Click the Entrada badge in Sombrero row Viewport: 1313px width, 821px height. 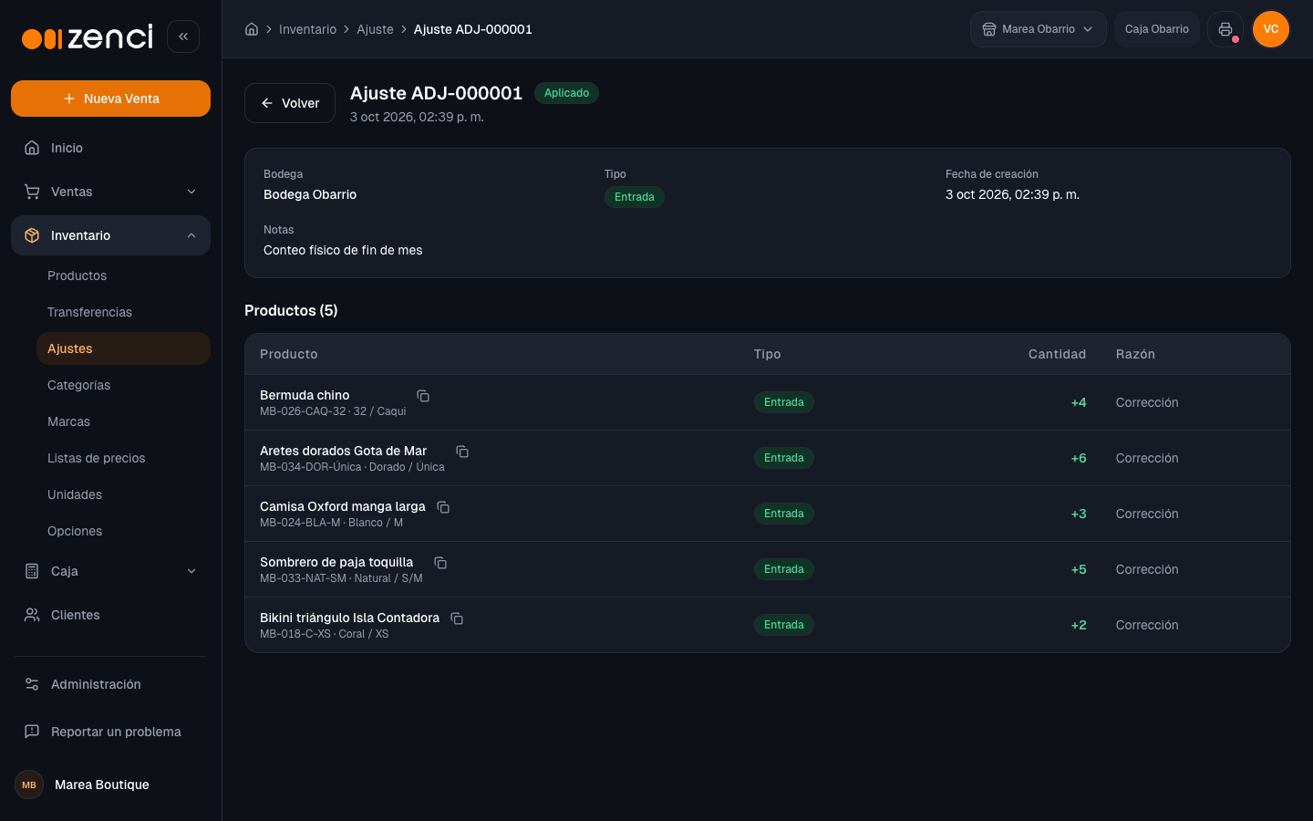click(784, 569)
